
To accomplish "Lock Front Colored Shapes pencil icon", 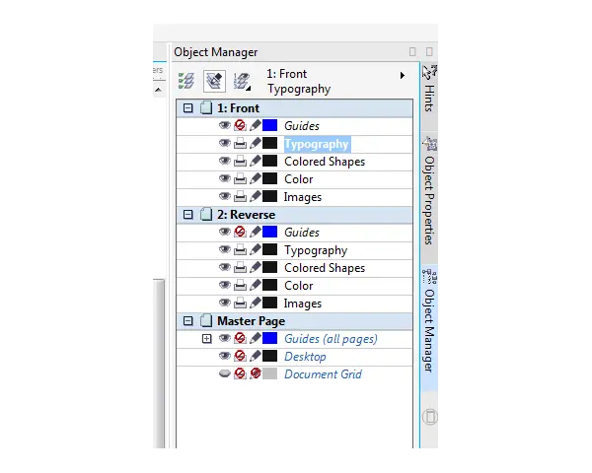I will tap(256, 161).
